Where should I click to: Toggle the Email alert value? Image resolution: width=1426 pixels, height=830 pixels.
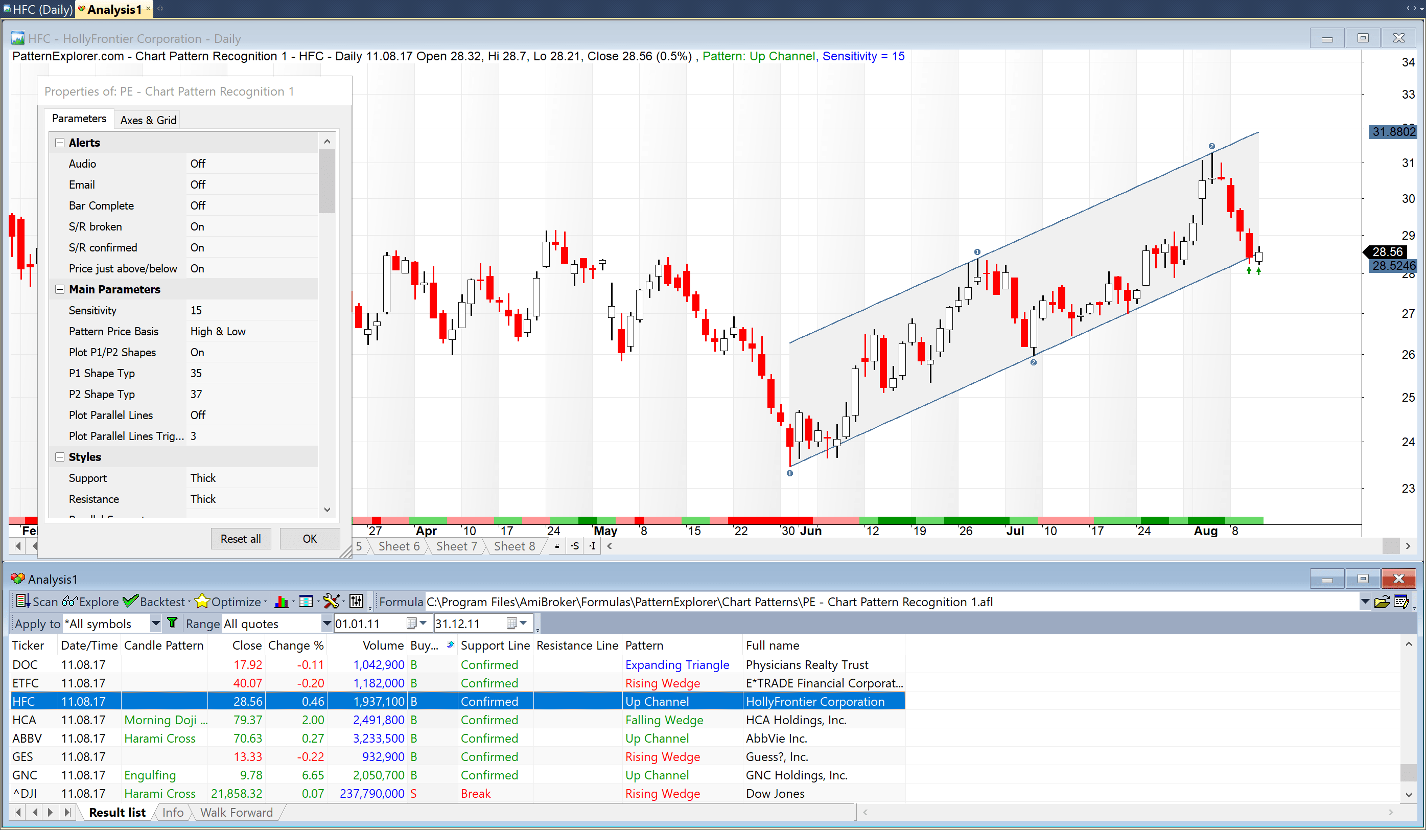[x=252, y=185]
